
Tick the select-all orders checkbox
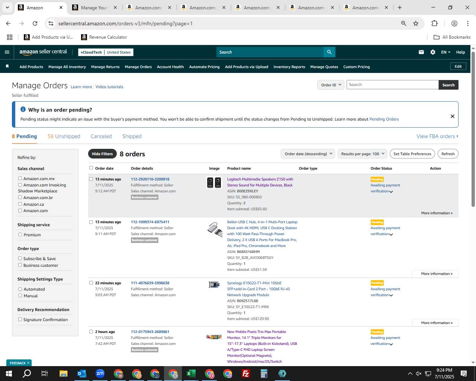(91, 168)
